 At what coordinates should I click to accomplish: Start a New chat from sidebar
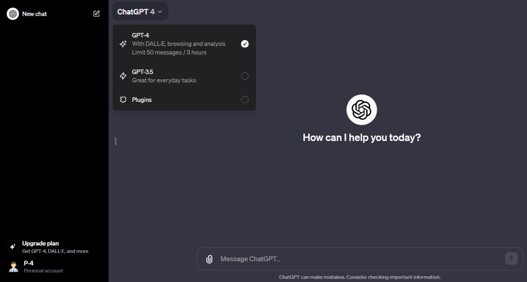coord(54,14)
